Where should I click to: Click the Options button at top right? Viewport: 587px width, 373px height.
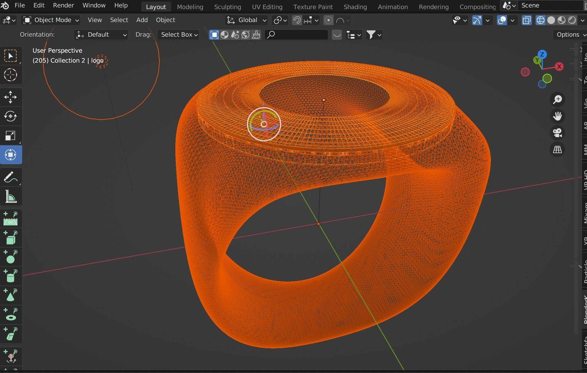click(569, 34)
